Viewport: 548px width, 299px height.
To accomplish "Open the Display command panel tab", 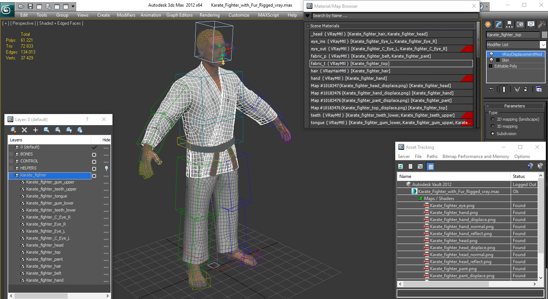I will tap(531, 24).
